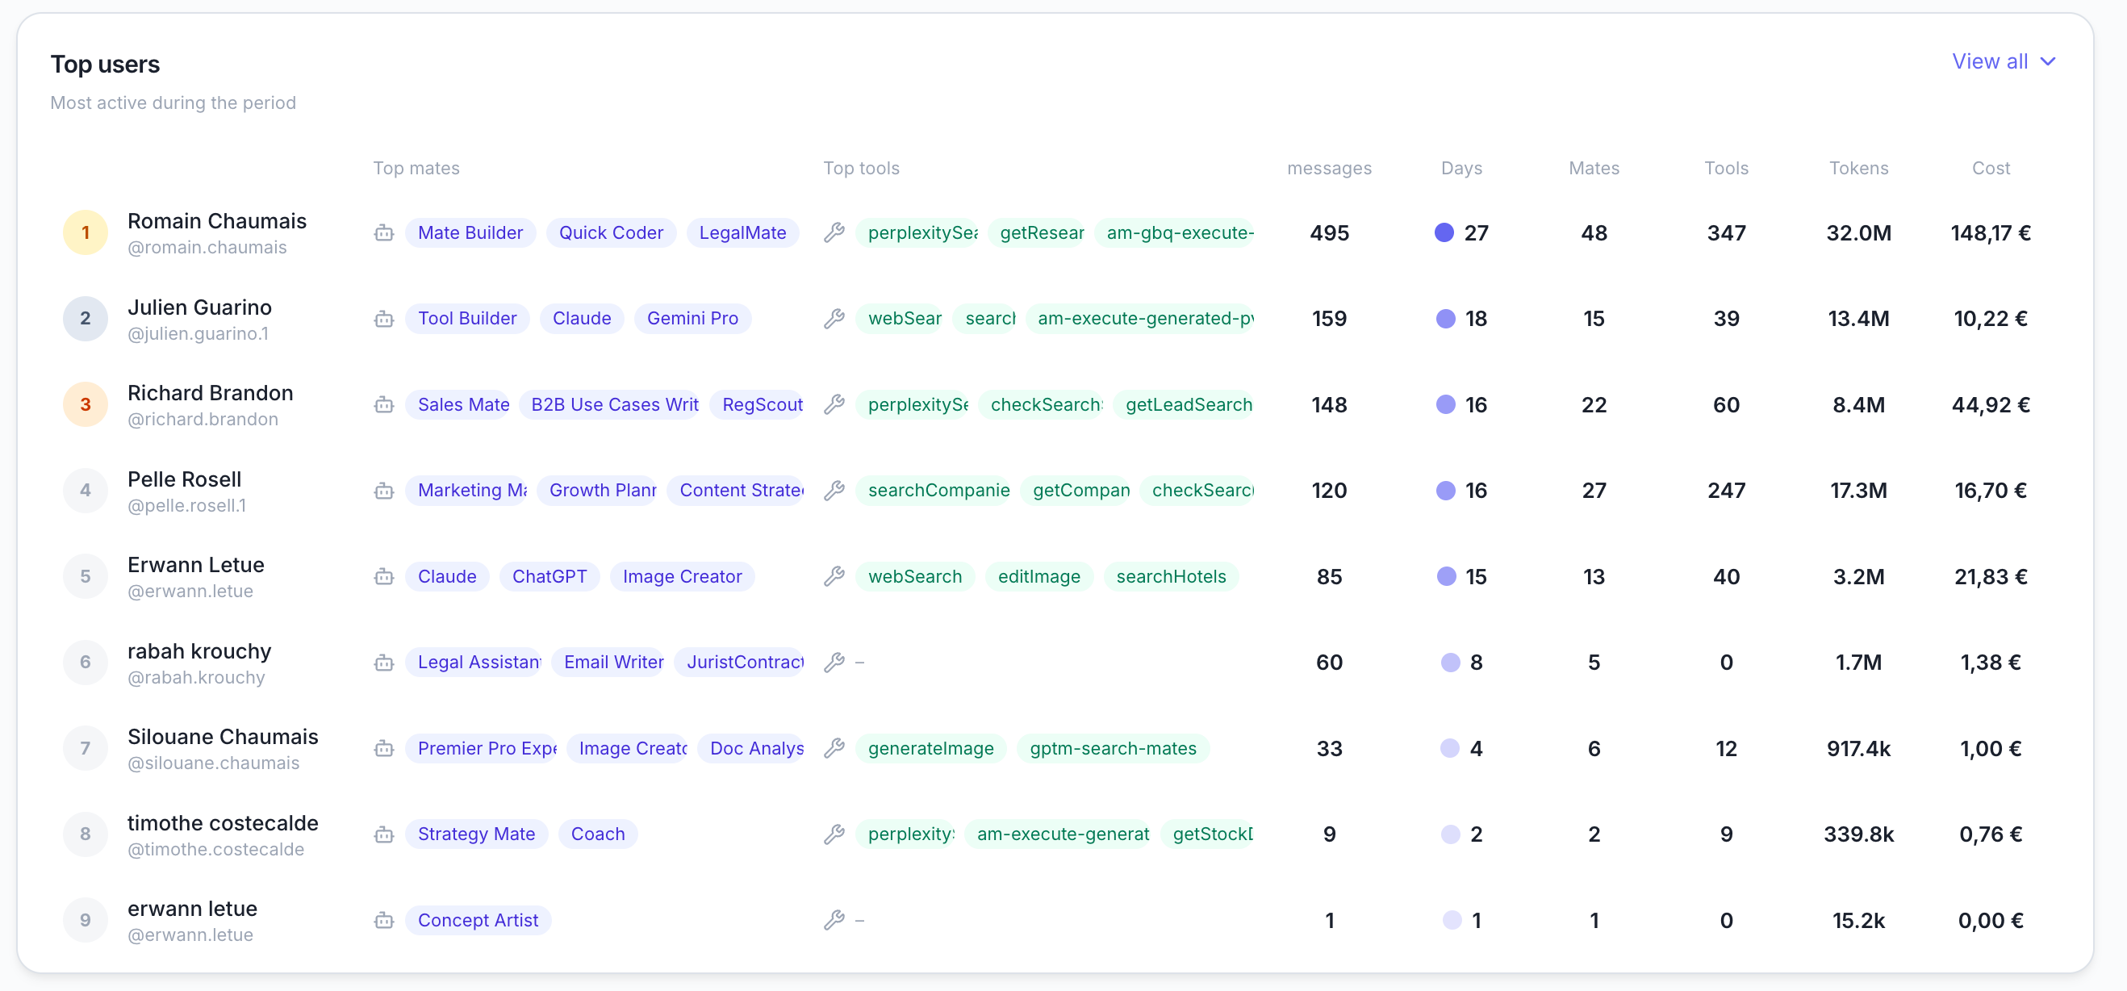Viewport: 2127px width, 991px height.
Task: Click the tools wrench icon in timothe costecalde row
Action: tap(834, 834)
